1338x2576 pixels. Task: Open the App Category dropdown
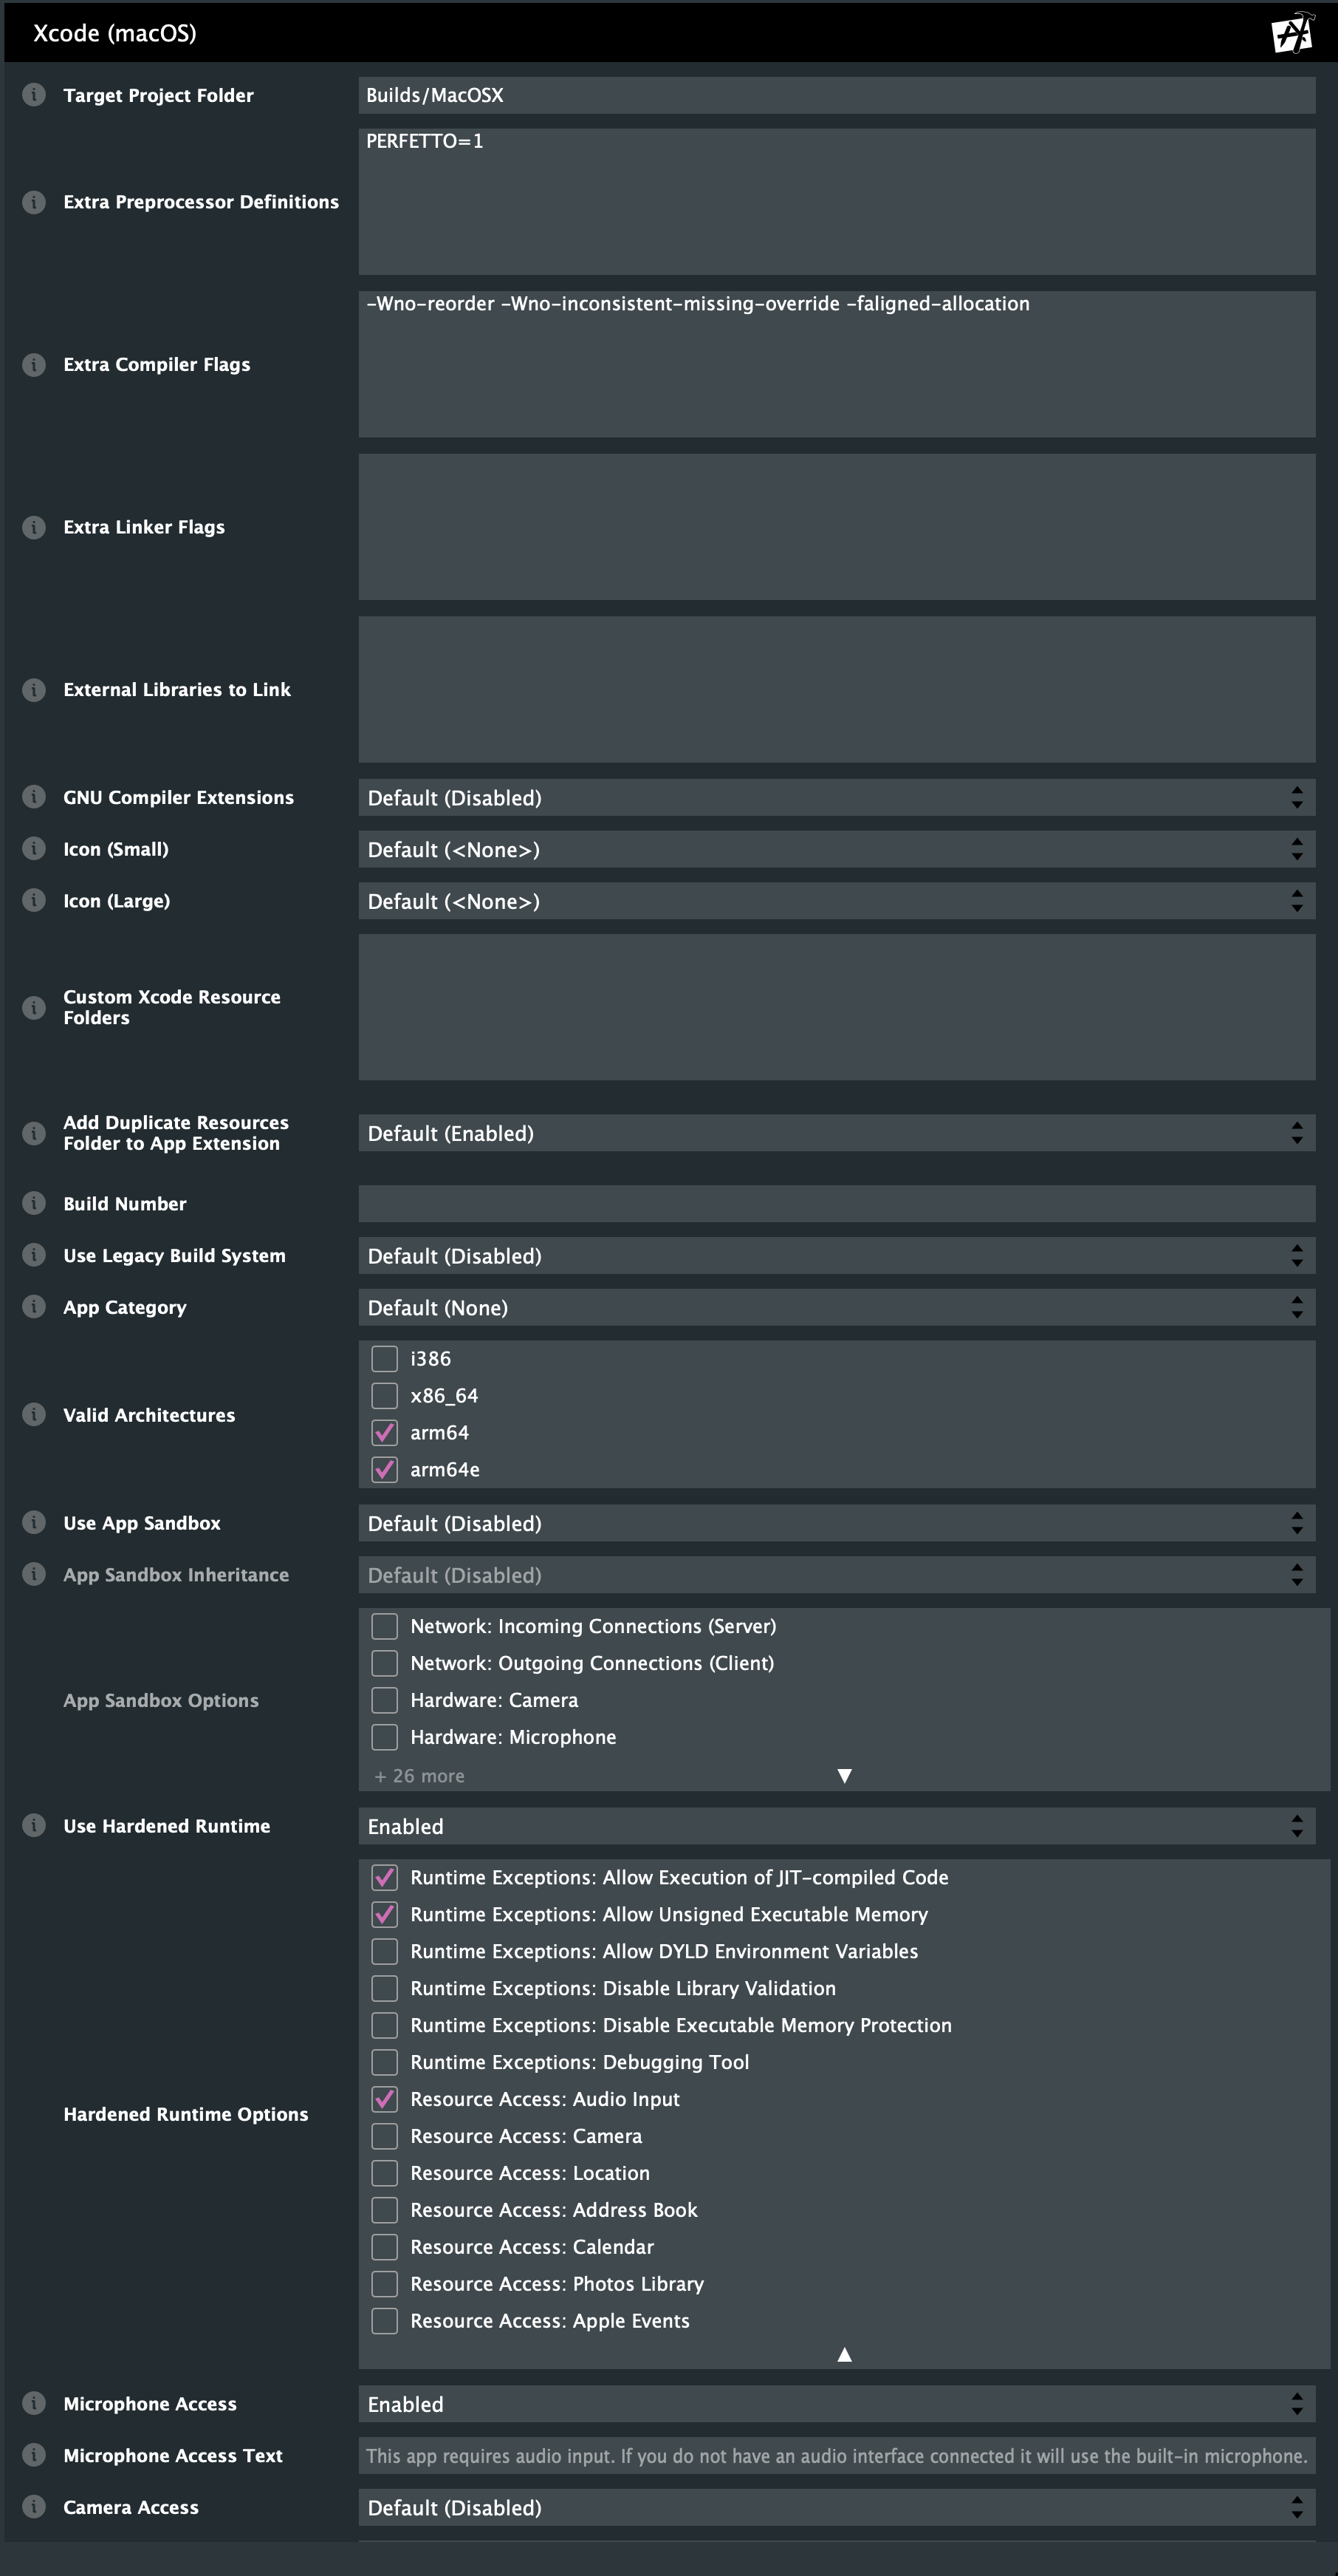(x=837, y=1307)
